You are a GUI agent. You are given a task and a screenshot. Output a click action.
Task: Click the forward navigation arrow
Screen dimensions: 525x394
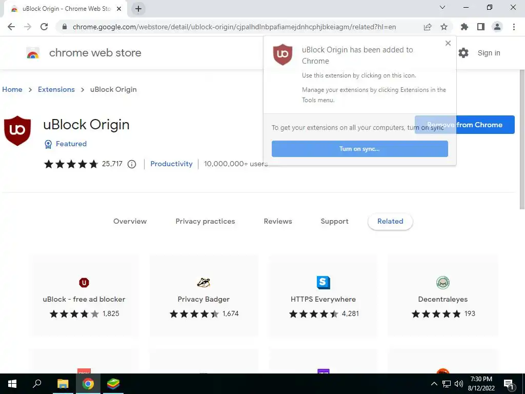(28, 27)
